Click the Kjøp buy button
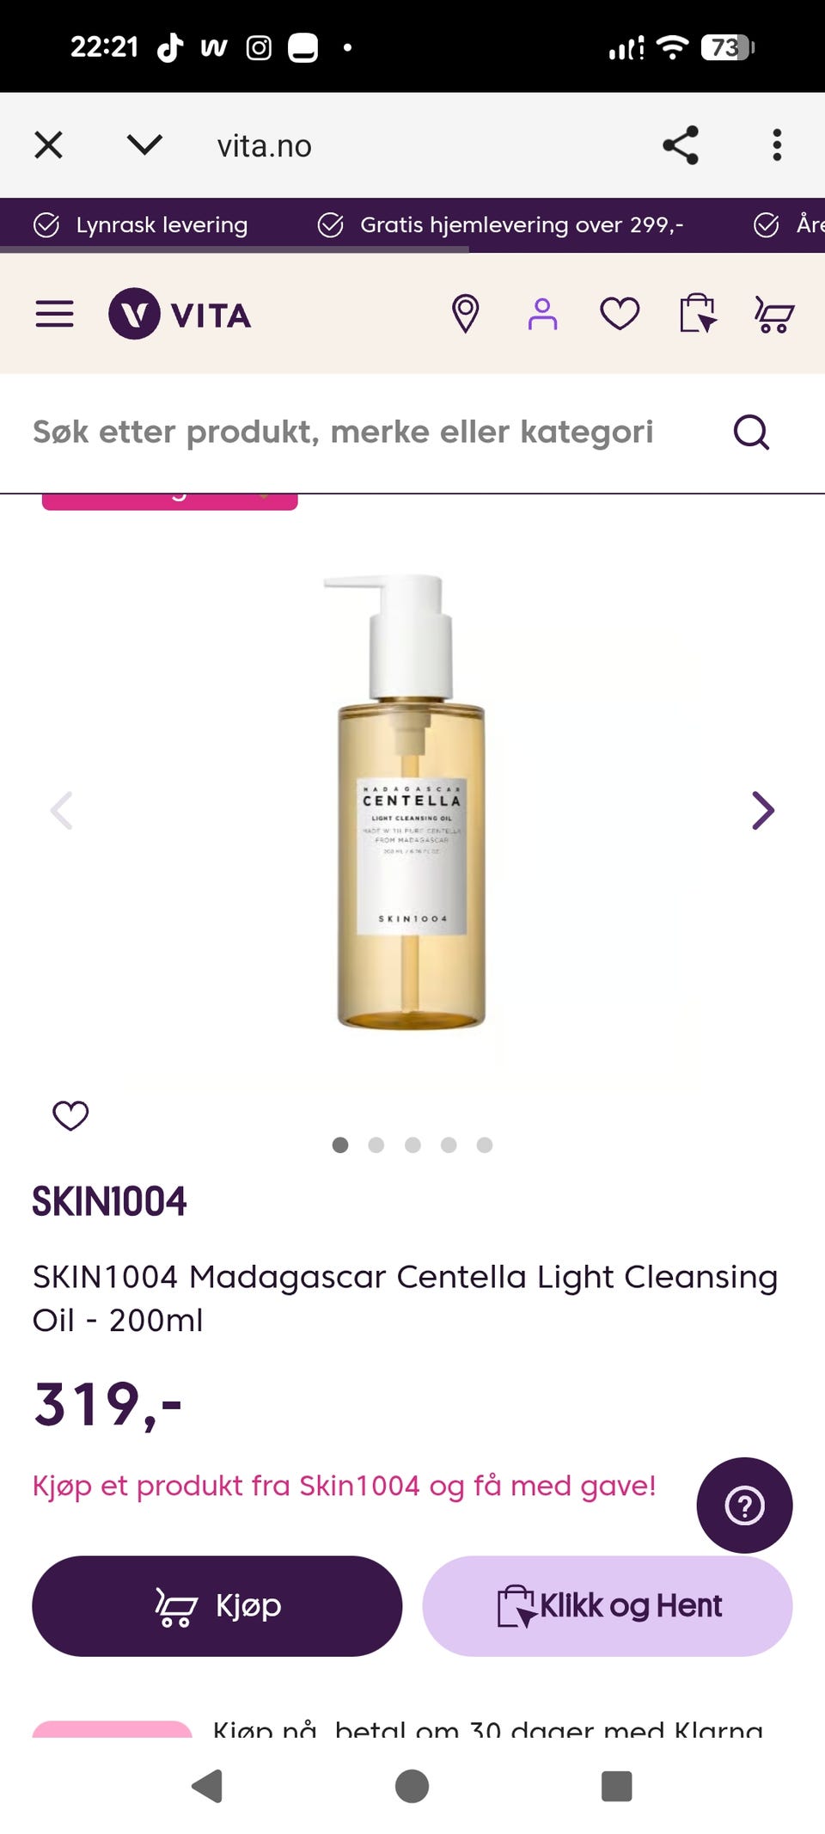This screenshot has width=825, height=1834. 217,1605
